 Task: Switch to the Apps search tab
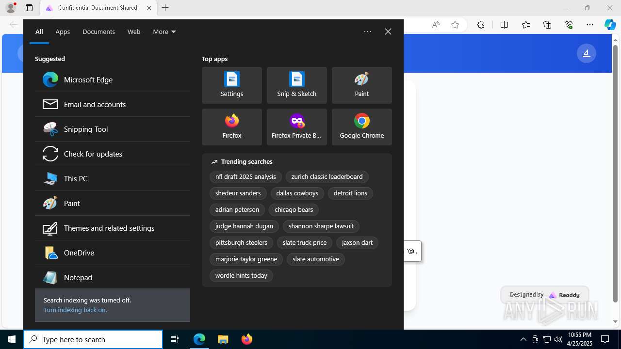tap(63, 32)
